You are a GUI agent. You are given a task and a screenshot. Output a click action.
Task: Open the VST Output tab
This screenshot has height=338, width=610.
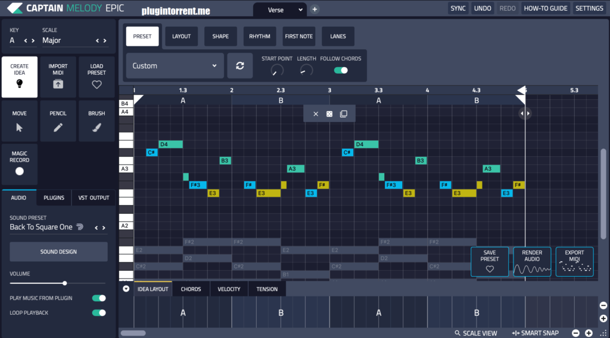click(94, 198)
